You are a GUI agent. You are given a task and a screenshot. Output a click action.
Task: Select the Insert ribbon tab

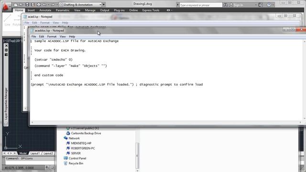[31, 10]
